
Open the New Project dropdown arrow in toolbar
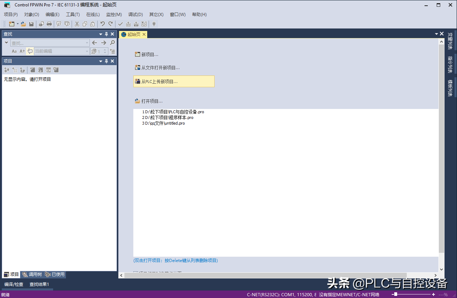(18, 24)
